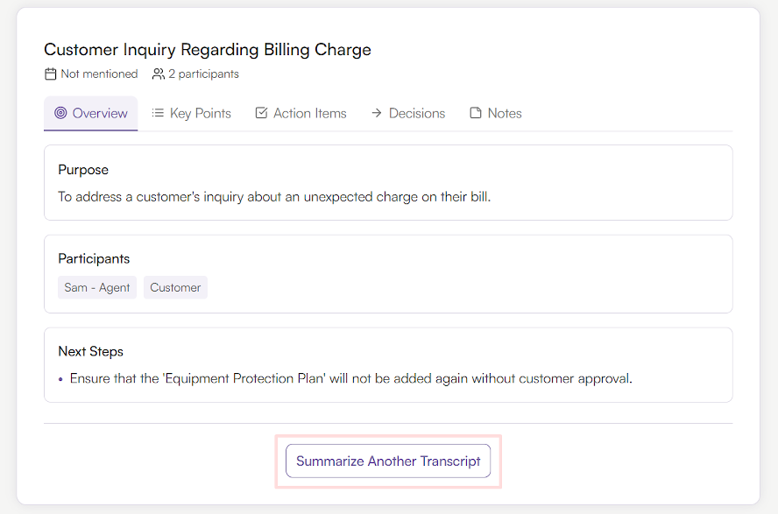Click the Equipment Protection Plan next step
The image size is (778, 514).
(x=350, y=379)
